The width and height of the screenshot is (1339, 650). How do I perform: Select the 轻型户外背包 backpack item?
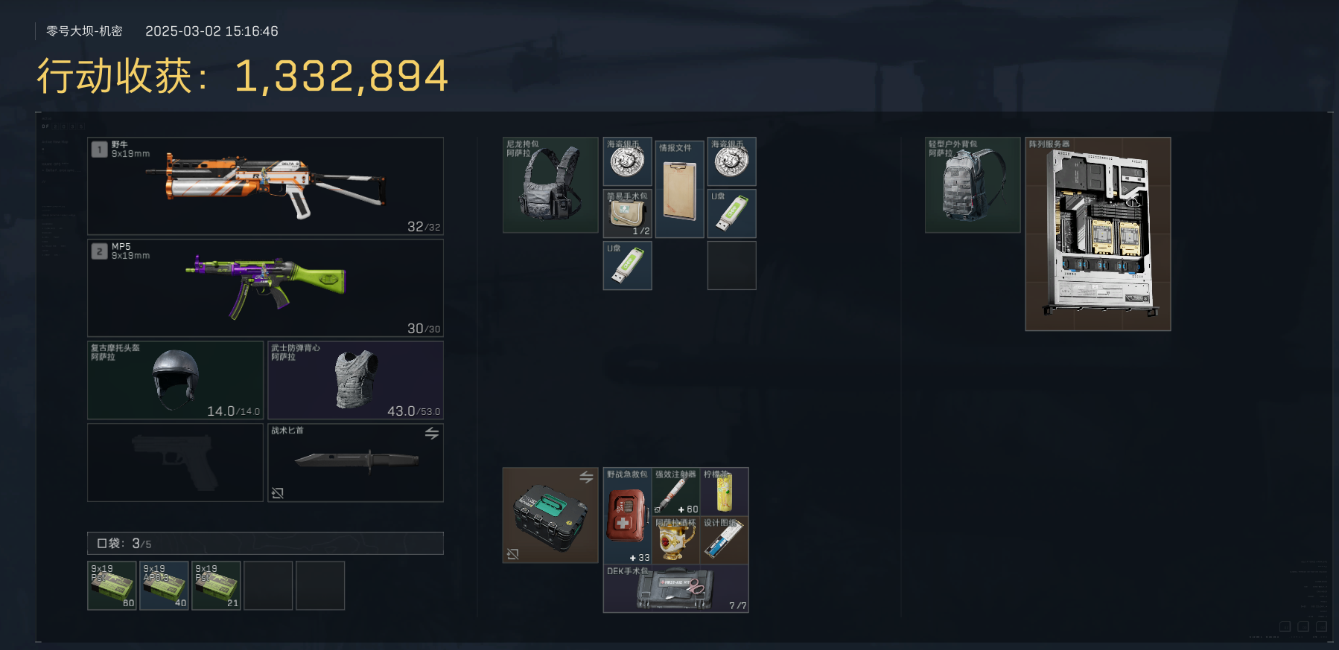pos(973,185)
